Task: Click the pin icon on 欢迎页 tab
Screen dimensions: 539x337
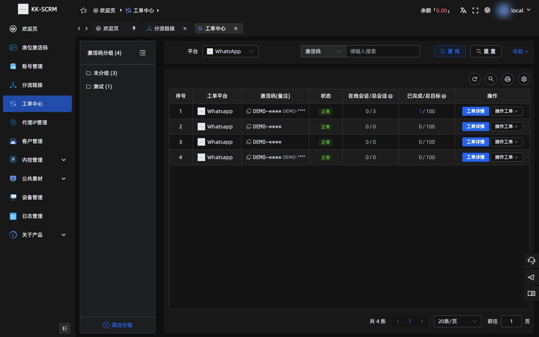Action: (134, 28)
